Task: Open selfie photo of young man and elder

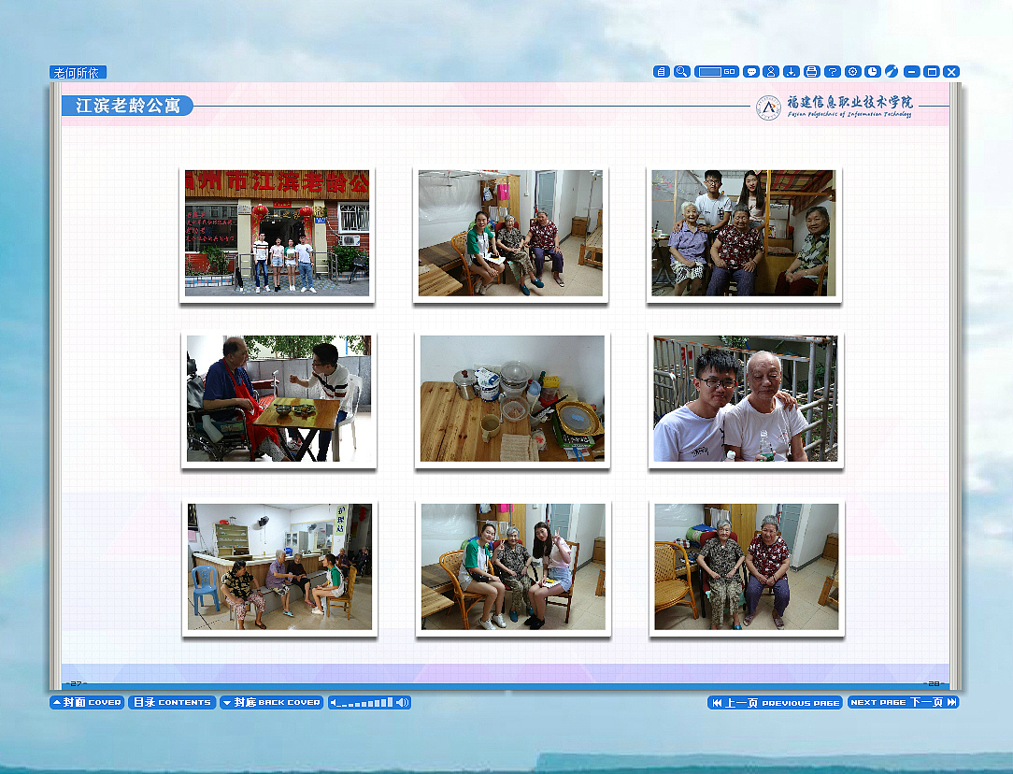Action: coord(746,398)
